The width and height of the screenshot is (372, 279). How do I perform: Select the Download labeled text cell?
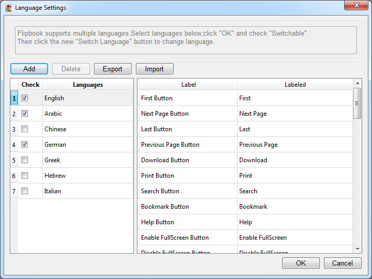pos(295,160)
